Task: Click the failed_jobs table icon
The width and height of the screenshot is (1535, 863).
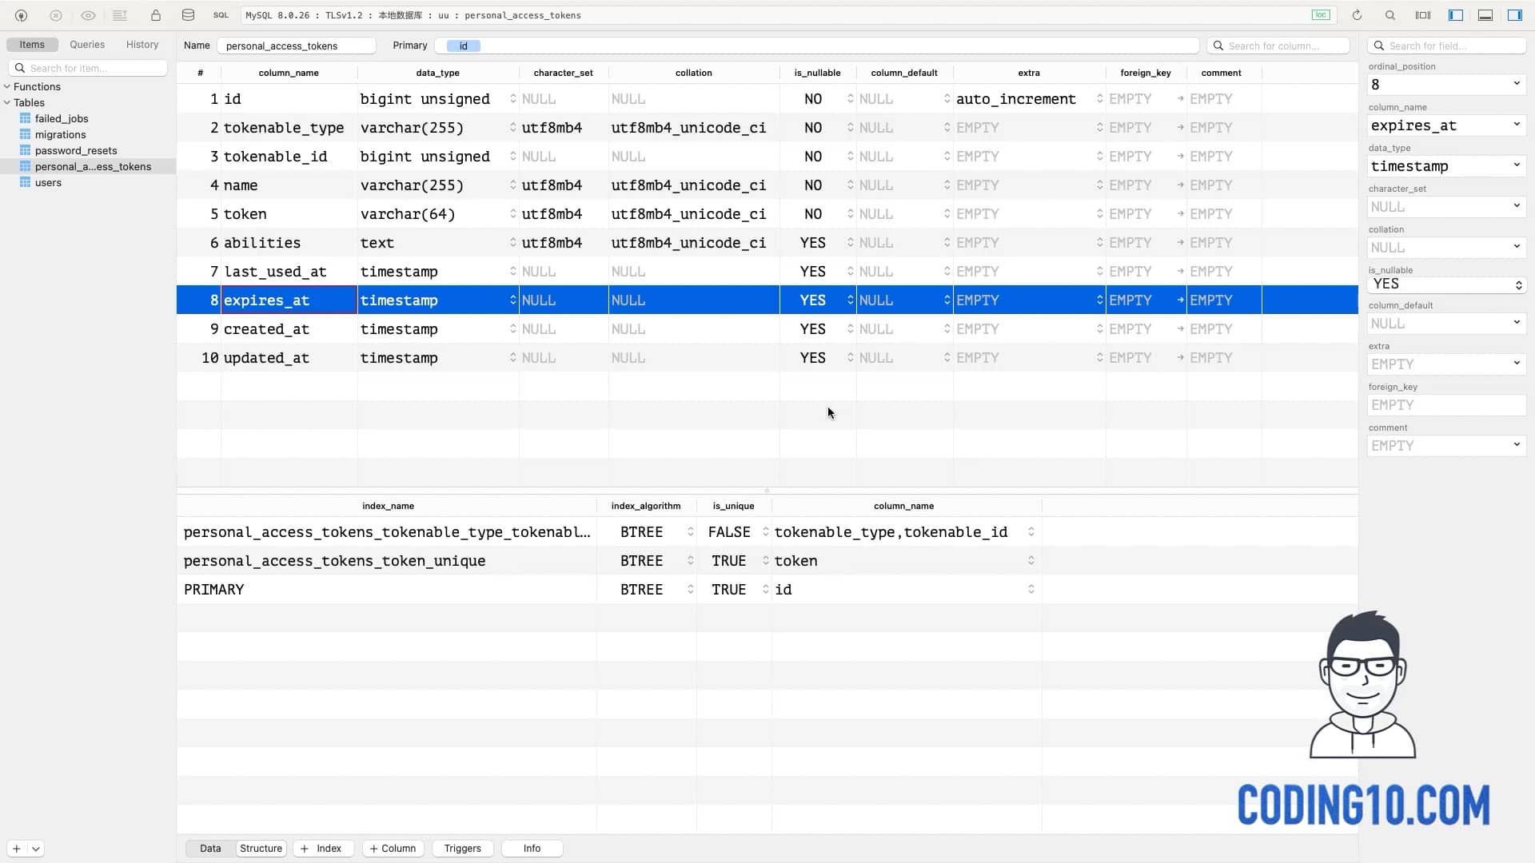Action: [25, 118]
